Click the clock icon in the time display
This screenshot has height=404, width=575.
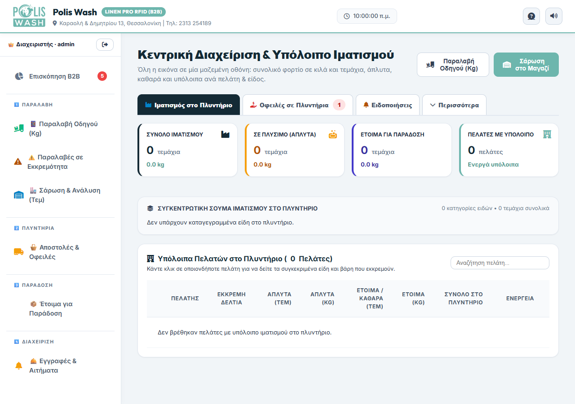click(x=346, y=16)
